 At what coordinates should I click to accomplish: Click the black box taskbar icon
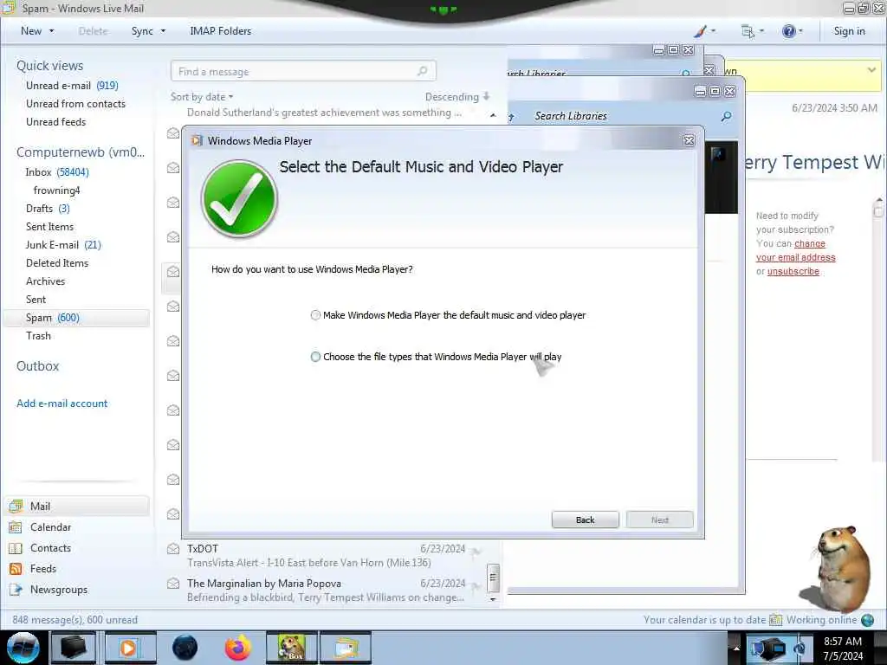[x=74, y=648]
